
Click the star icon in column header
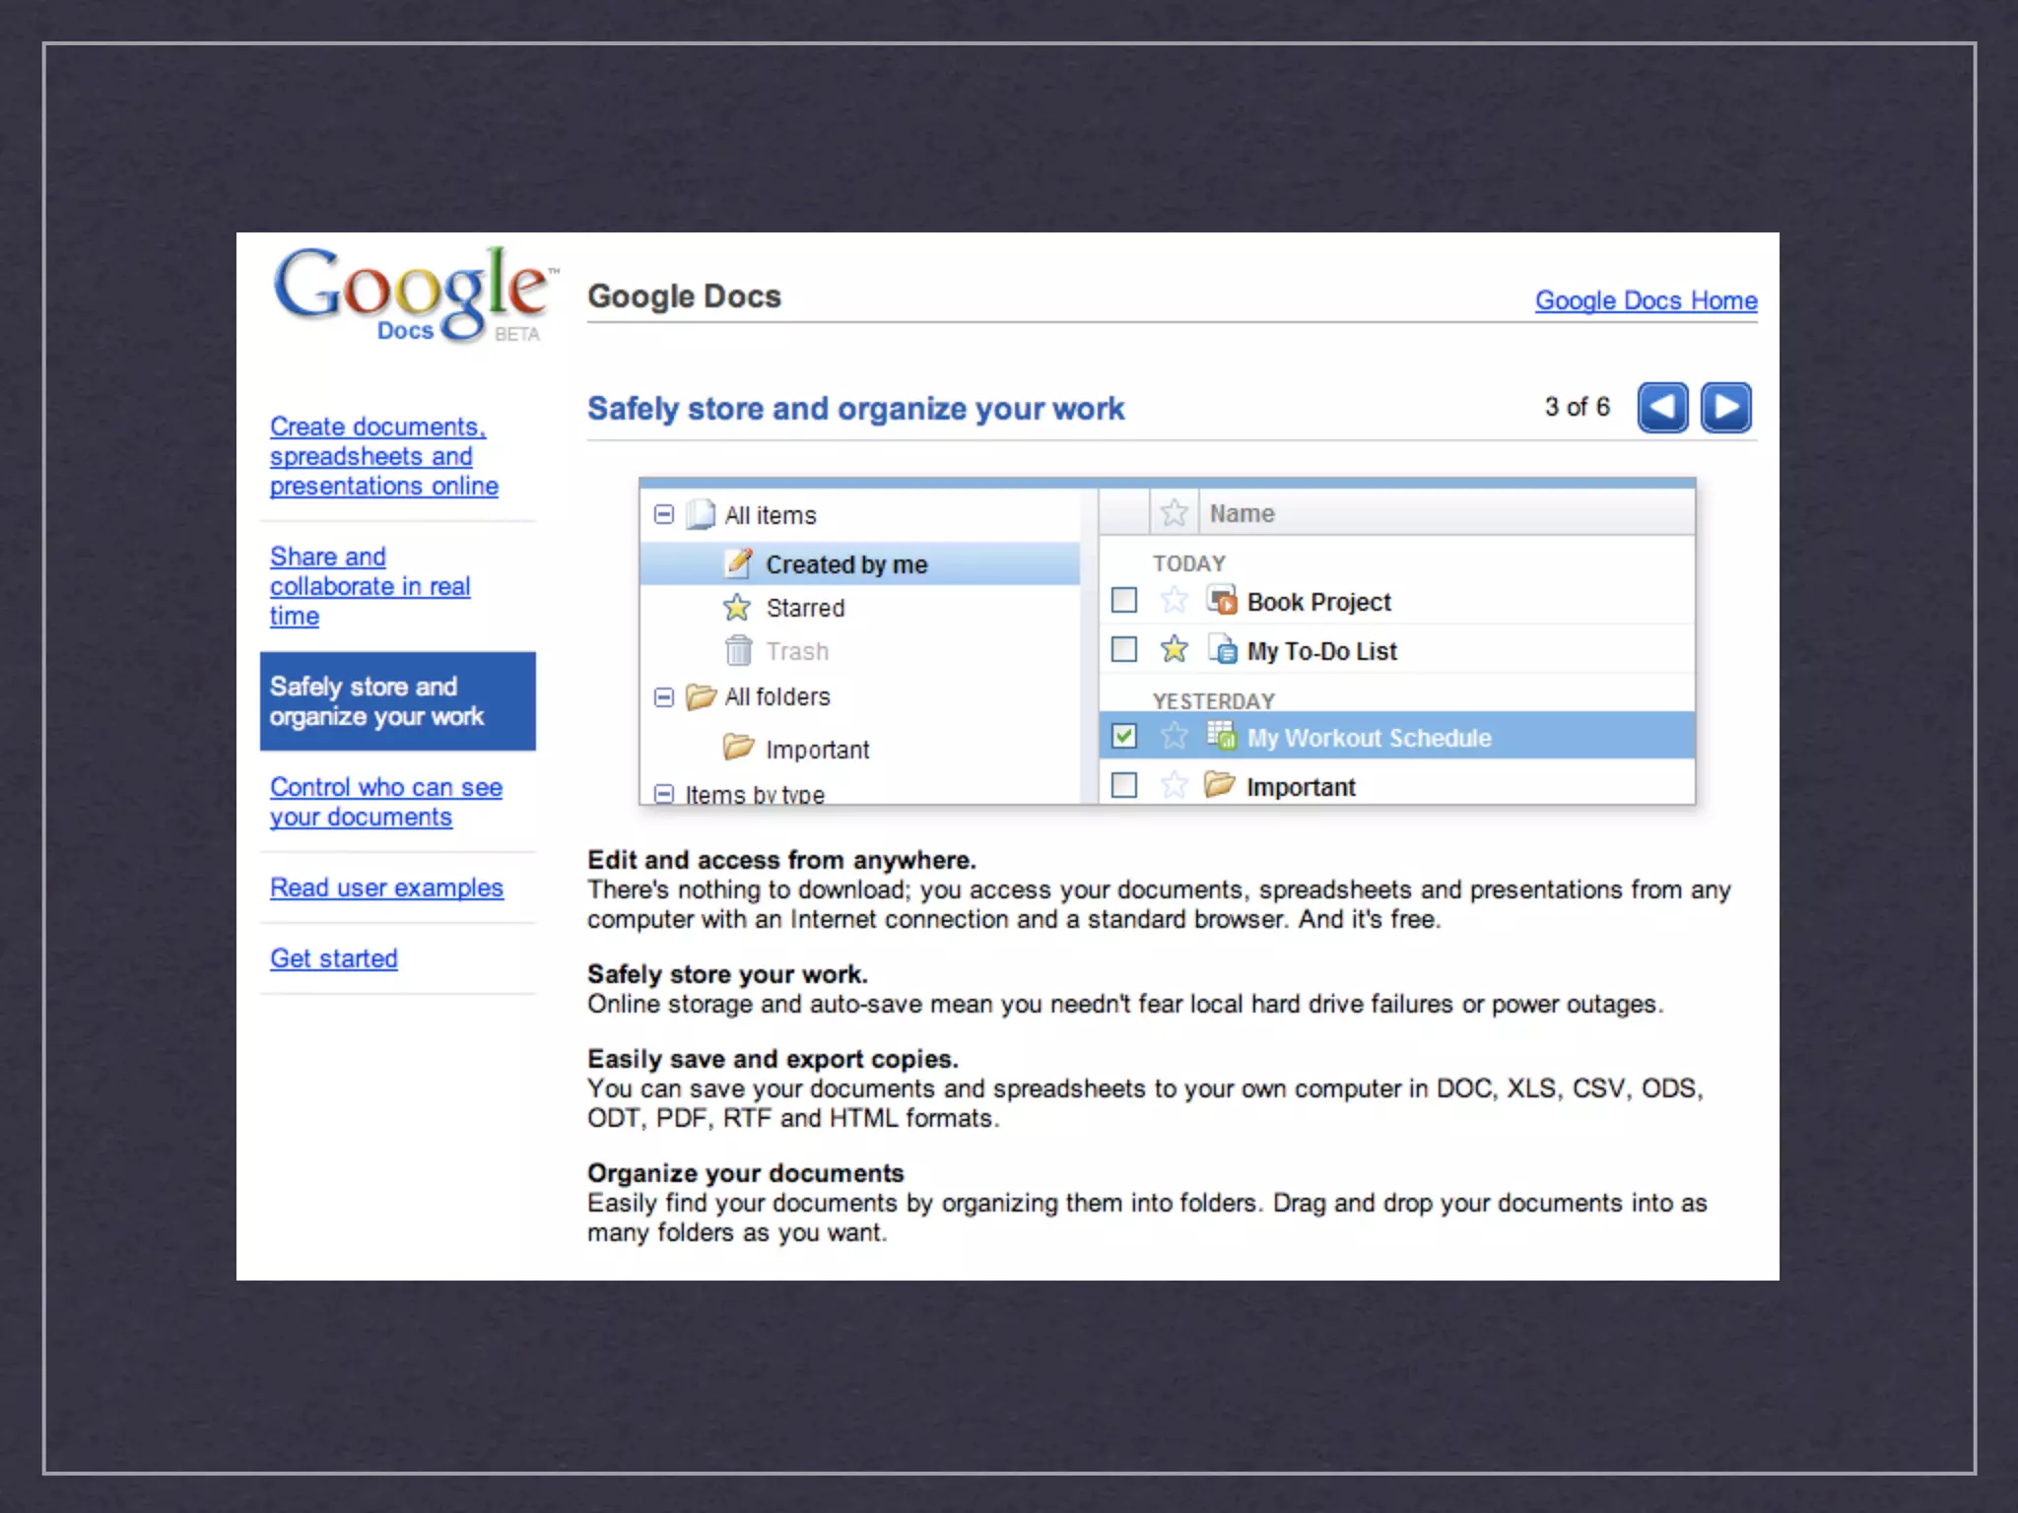point(1174,512)
